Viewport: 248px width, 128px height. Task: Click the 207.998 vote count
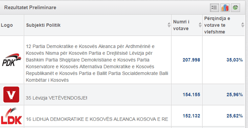[191, 60]
